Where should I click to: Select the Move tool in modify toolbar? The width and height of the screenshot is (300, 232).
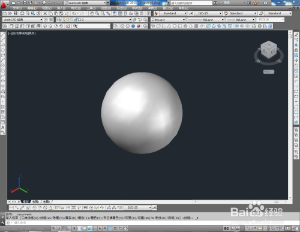click(x=296, y=60)
